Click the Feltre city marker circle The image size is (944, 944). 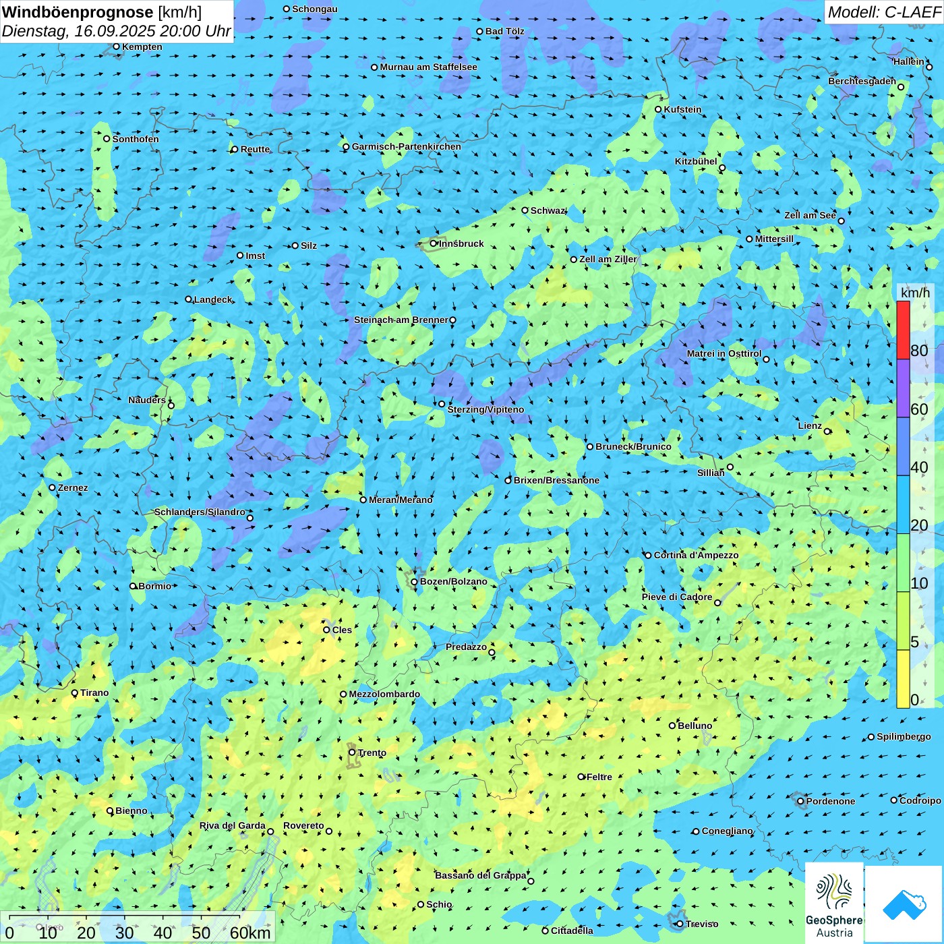[581, 777]
